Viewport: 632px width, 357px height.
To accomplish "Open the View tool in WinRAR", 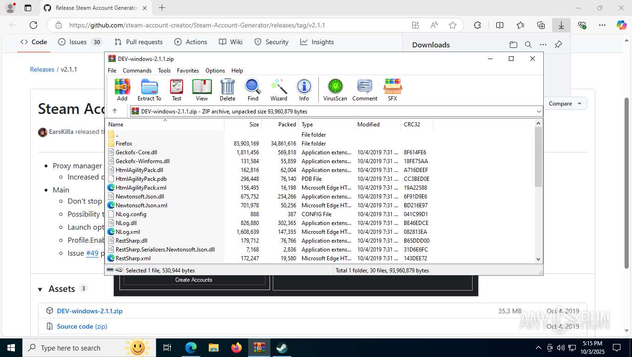I will point(202,90).
